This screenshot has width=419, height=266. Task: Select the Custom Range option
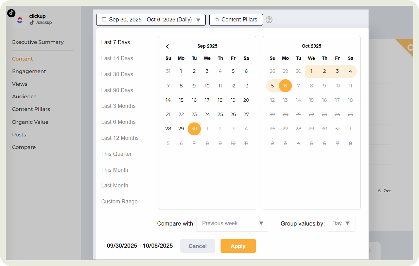(119, 201)
